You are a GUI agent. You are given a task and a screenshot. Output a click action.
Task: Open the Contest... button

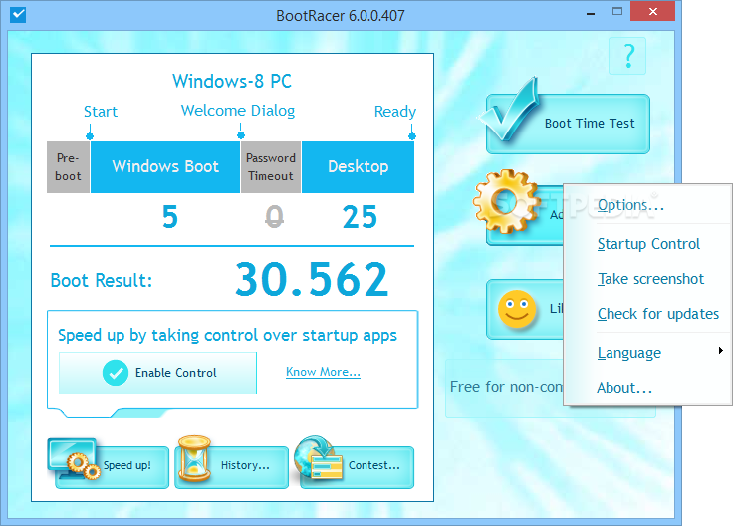(358, 467)
